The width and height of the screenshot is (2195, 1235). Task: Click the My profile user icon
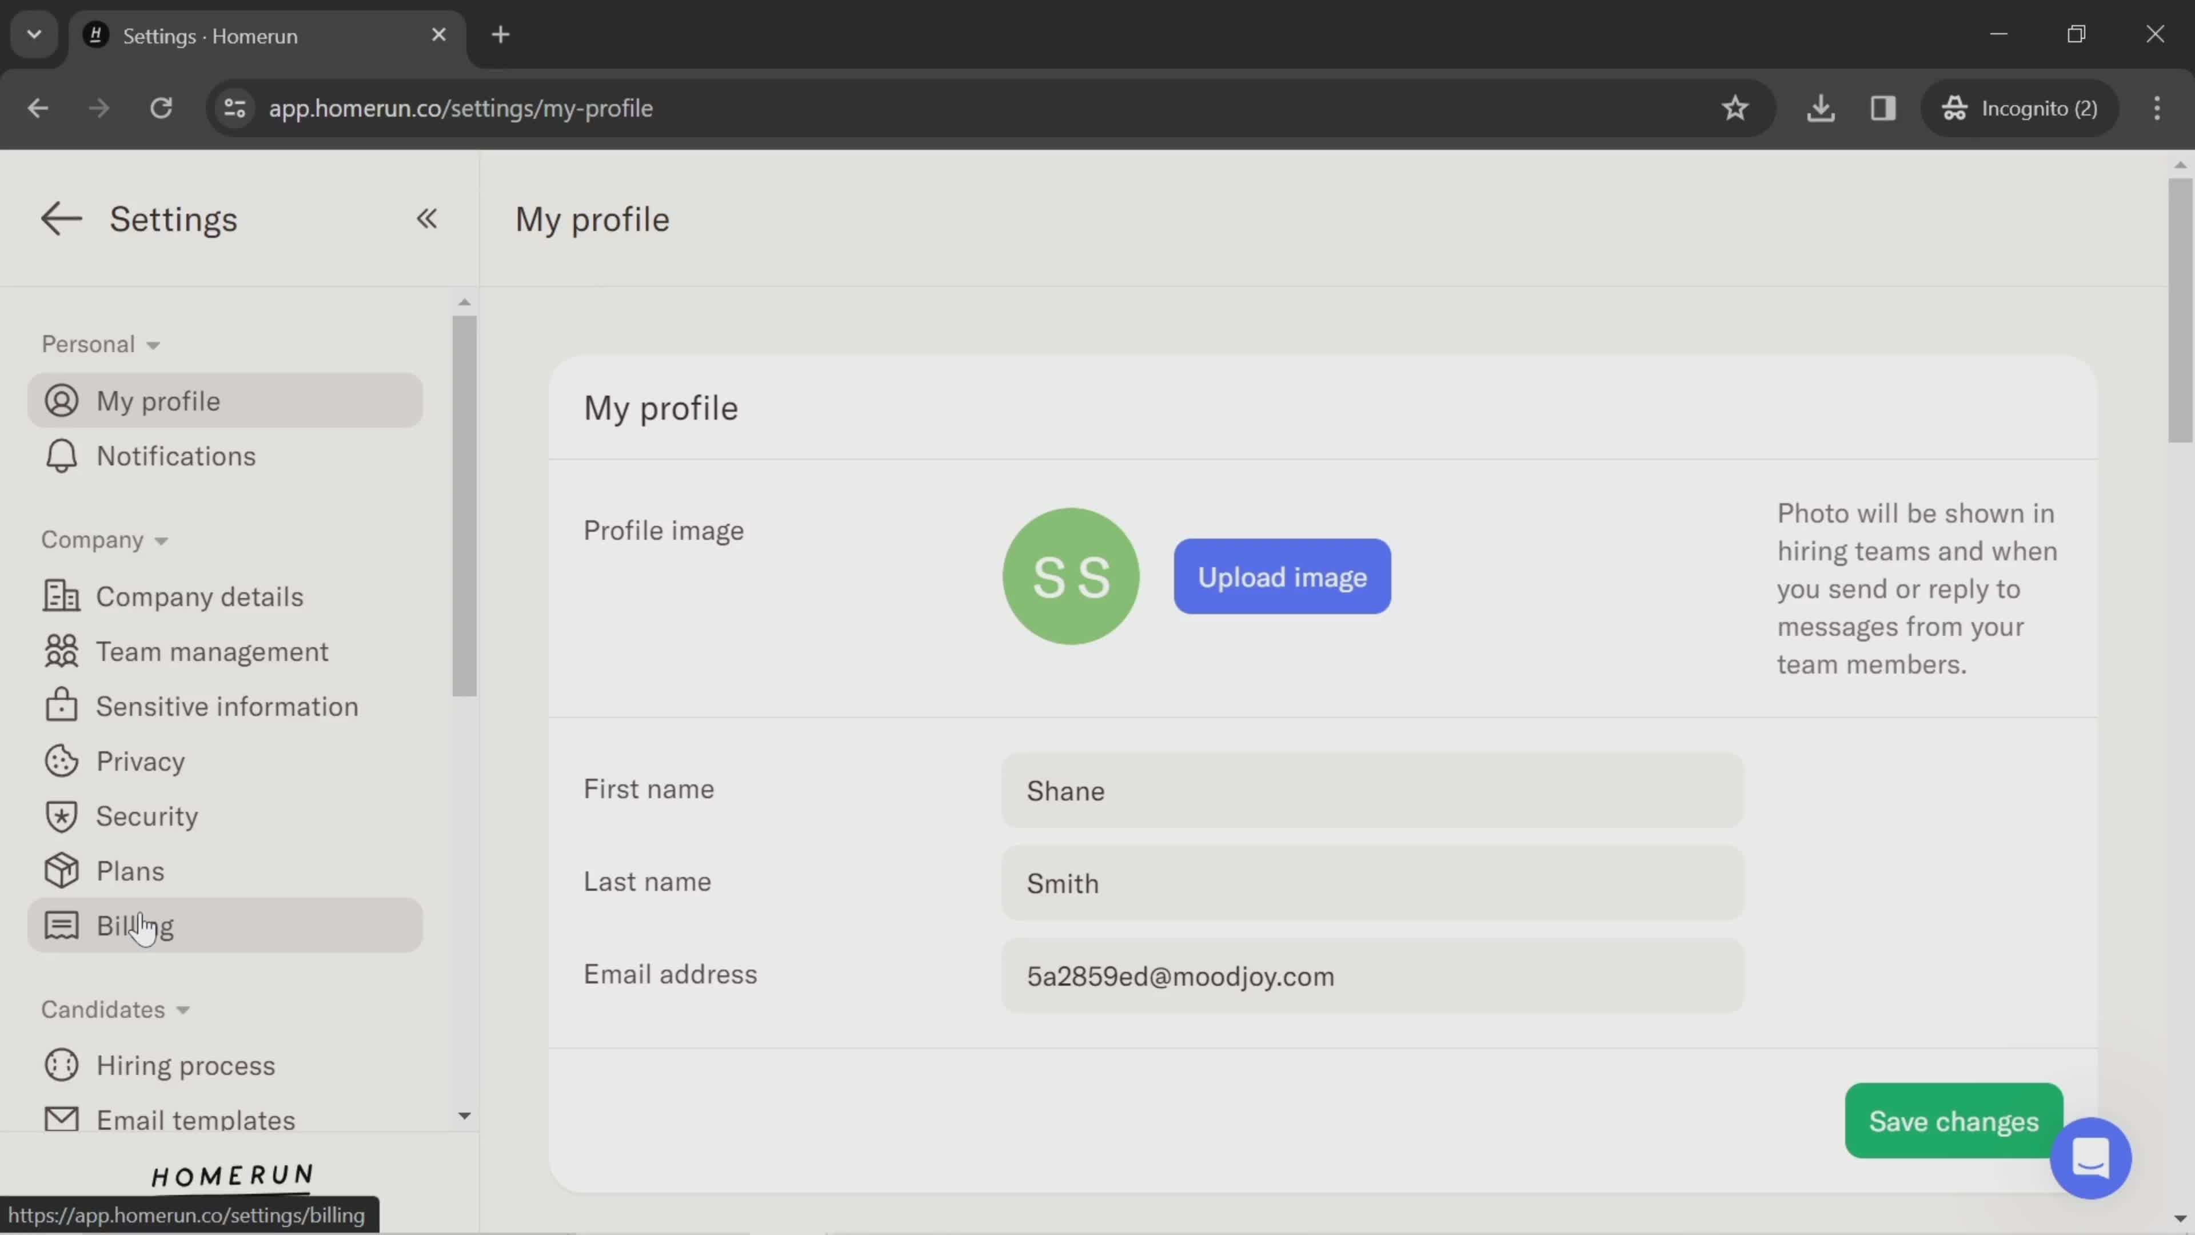pyautogui.click(x=61, y=401)
